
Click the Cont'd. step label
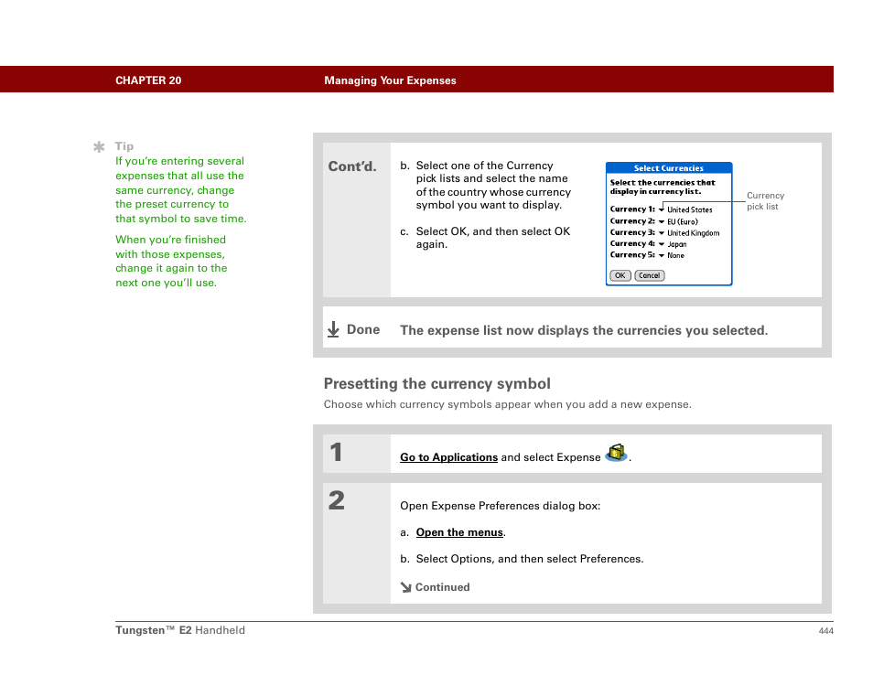pos(352,166)
